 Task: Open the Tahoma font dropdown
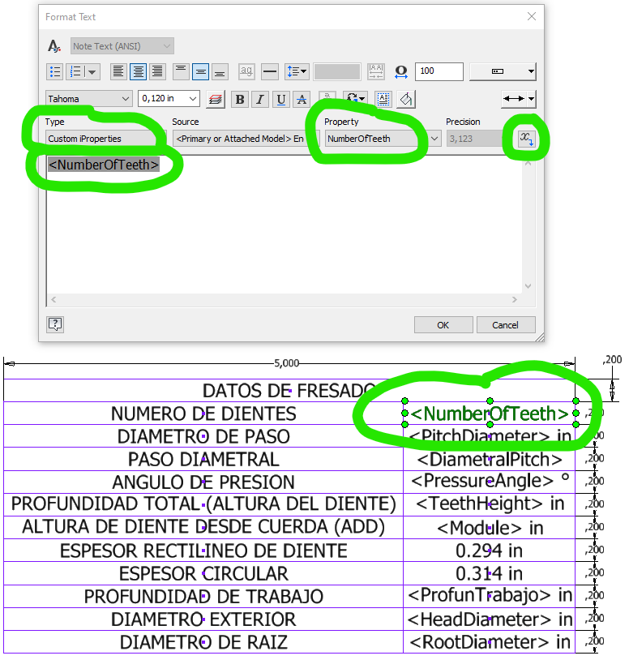coord(125,99)
